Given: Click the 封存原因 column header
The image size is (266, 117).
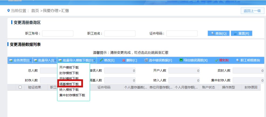Looking at the screenshot, I should tap(251, 87).
